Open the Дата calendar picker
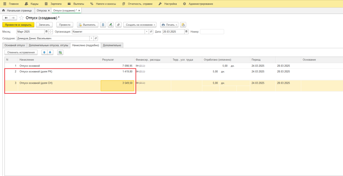The height and width of the screenshot is (176, 343). click(x=186, y=32)
